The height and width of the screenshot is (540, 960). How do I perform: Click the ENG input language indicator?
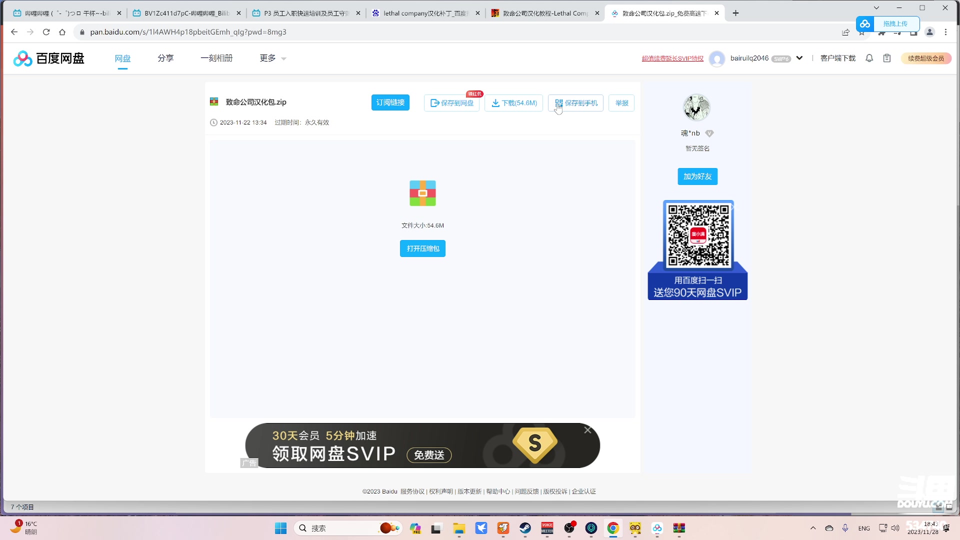[x=864, y=528]
